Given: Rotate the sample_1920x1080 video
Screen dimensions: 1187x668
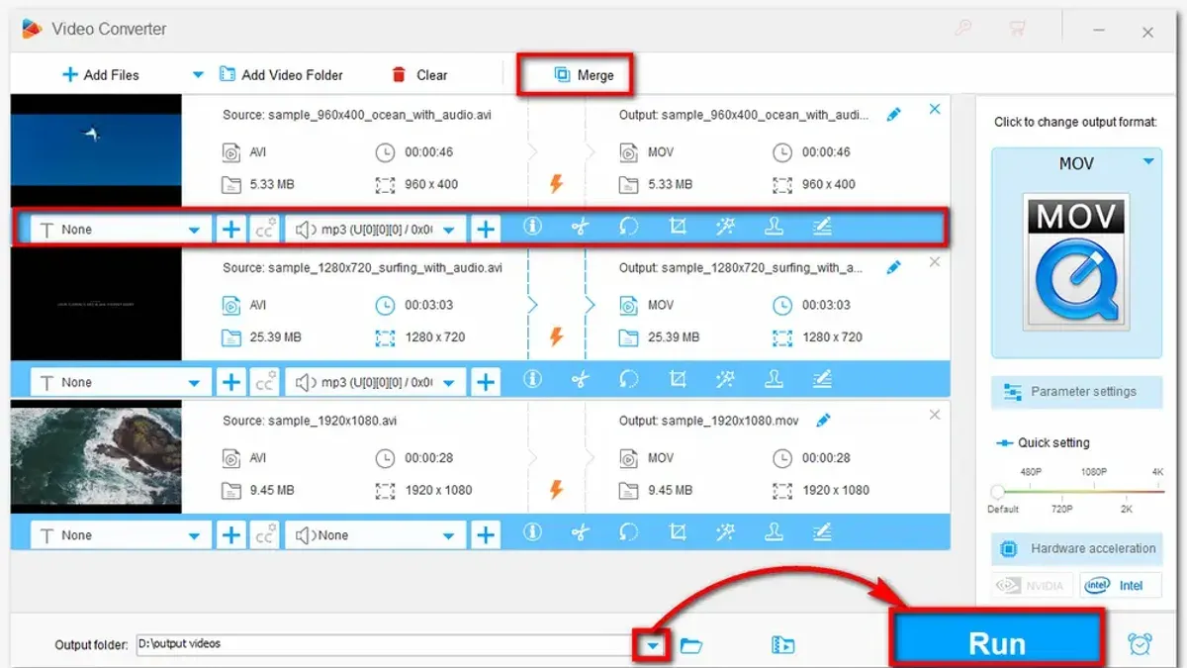Looking at the screenshot, I should point(629,533).
